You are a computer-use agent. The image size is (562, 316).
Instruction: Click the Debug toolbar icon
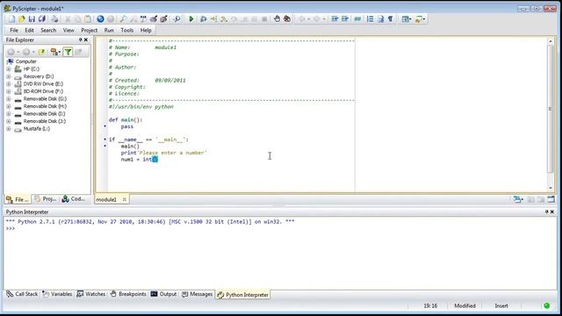[x=203, y=19]
